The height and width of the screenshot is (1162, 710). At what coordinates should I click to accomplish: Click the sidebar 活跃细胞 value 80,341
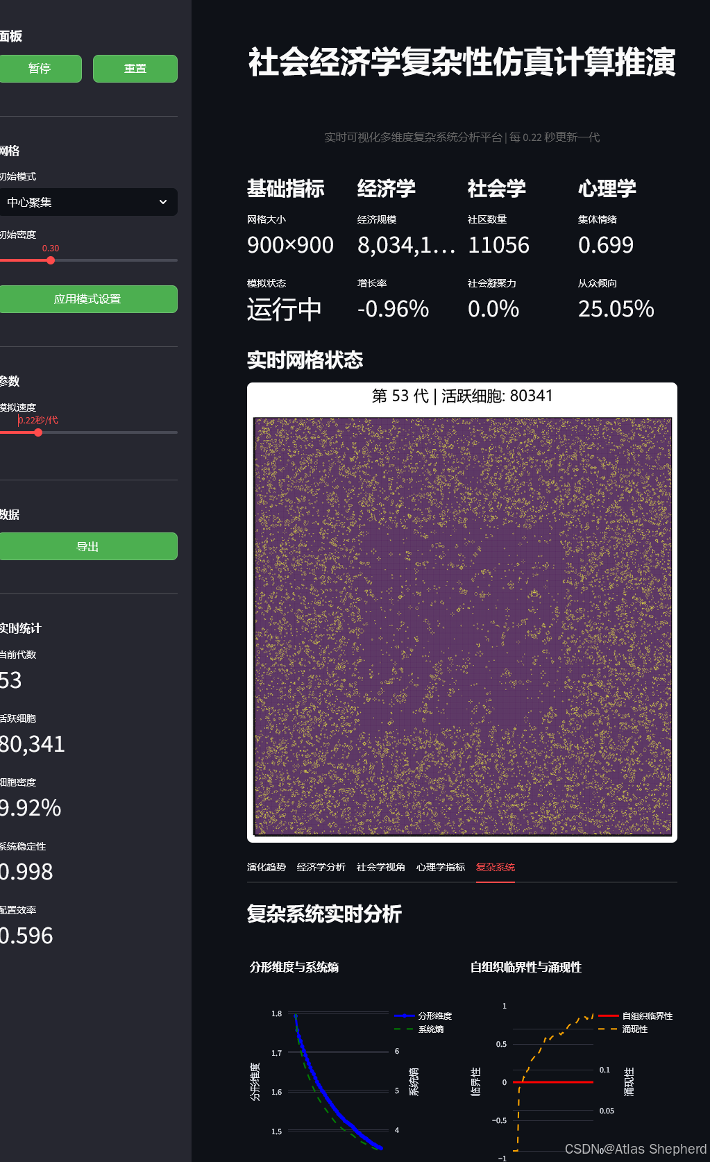(33, 744)
